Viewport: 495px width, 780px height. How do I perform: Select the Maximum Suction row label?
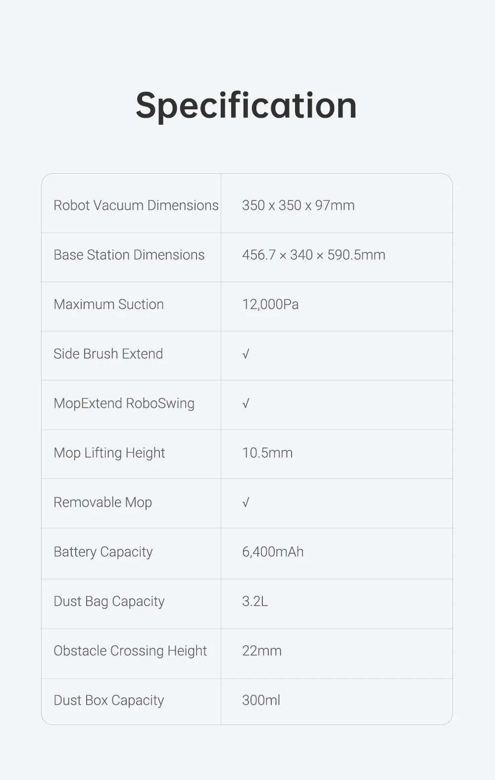click(108, 304)
